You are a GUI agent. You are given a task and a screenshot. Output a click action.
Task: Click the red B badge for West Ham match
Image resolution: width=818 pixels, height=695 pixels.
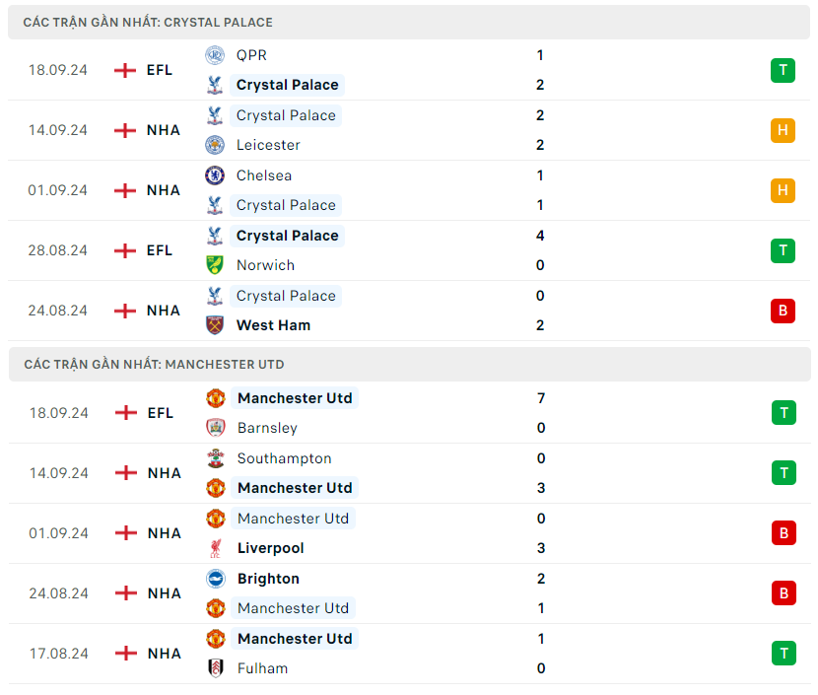click(x=783, y=311)
